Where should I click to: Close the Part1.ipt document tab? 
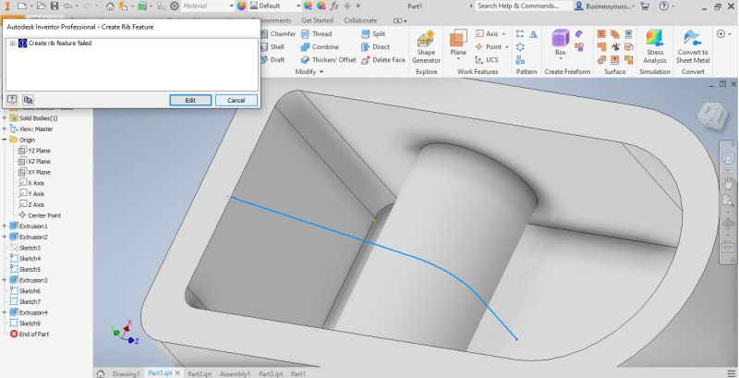[177, 373]
